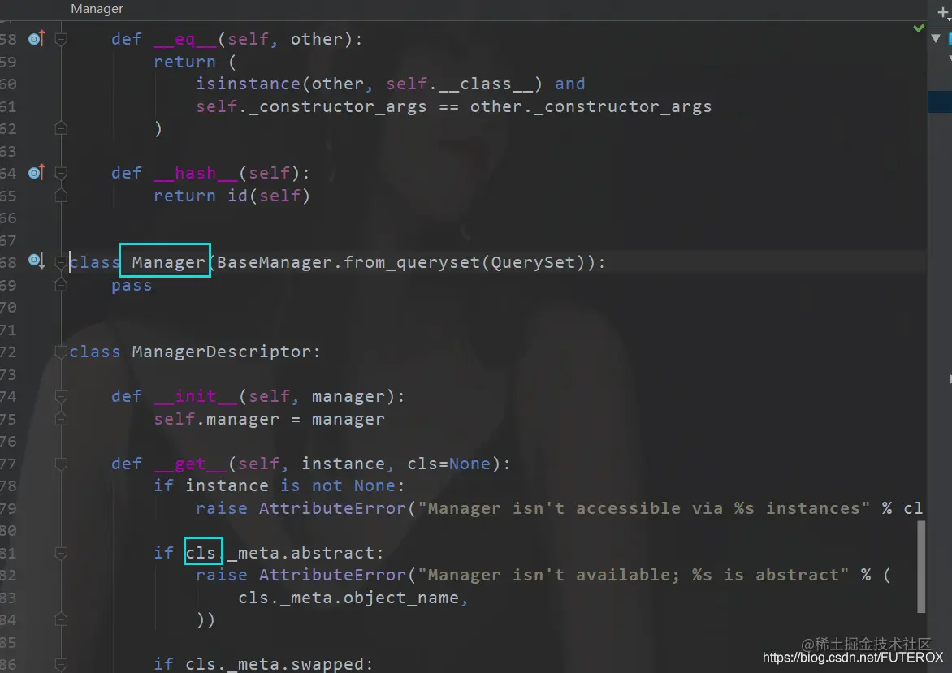Click the subclassed gutter icon beside class Manager

[37, 261]
